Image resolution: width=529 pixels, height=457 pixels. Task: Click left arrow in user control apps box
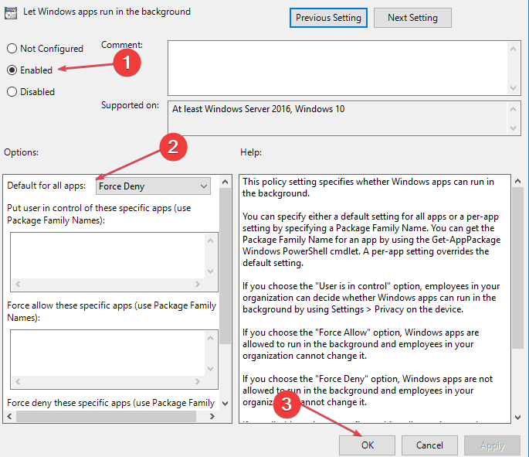tap(18, 284)
